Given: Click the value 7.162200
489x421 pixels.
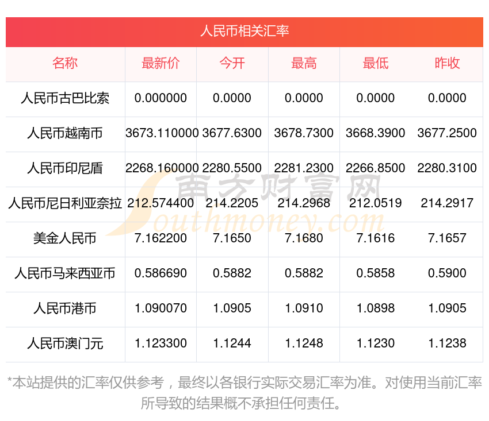Looking at the screenshot, I should pyautogui.click(x=161, y=238).
